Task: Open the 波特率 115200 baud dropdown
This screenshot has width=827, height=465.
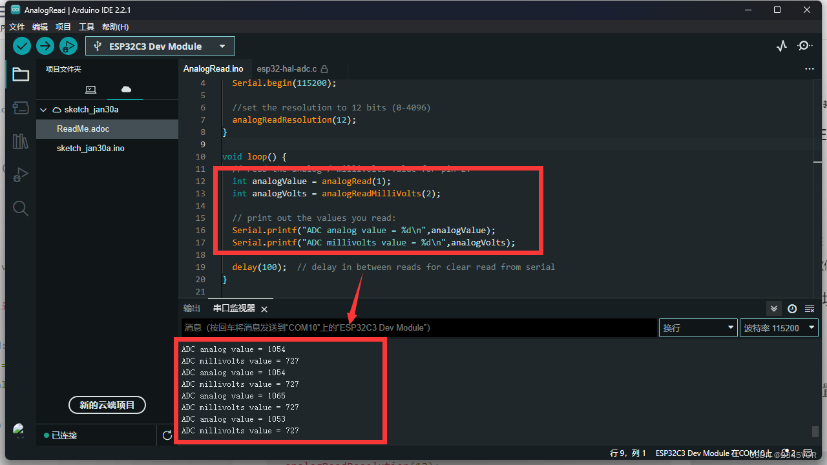Action: coord(779,328)
